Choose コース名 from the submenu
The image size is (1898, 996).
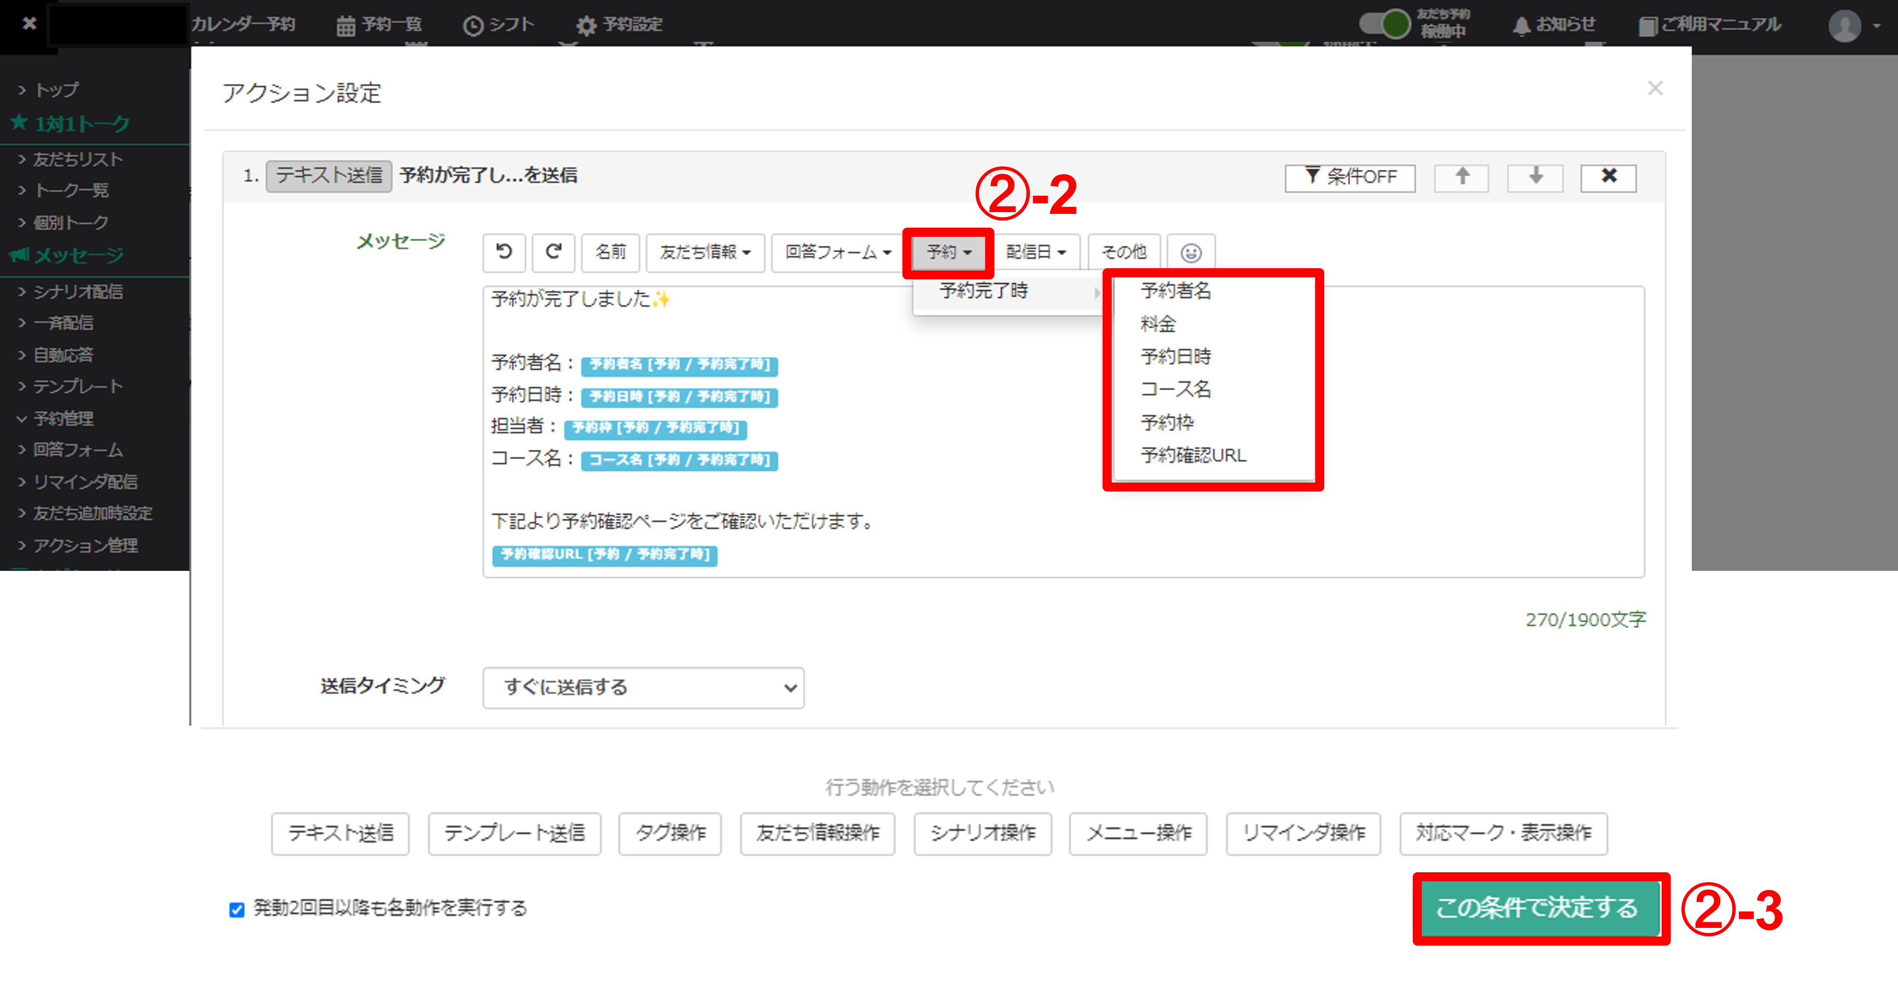(1175, 389)
